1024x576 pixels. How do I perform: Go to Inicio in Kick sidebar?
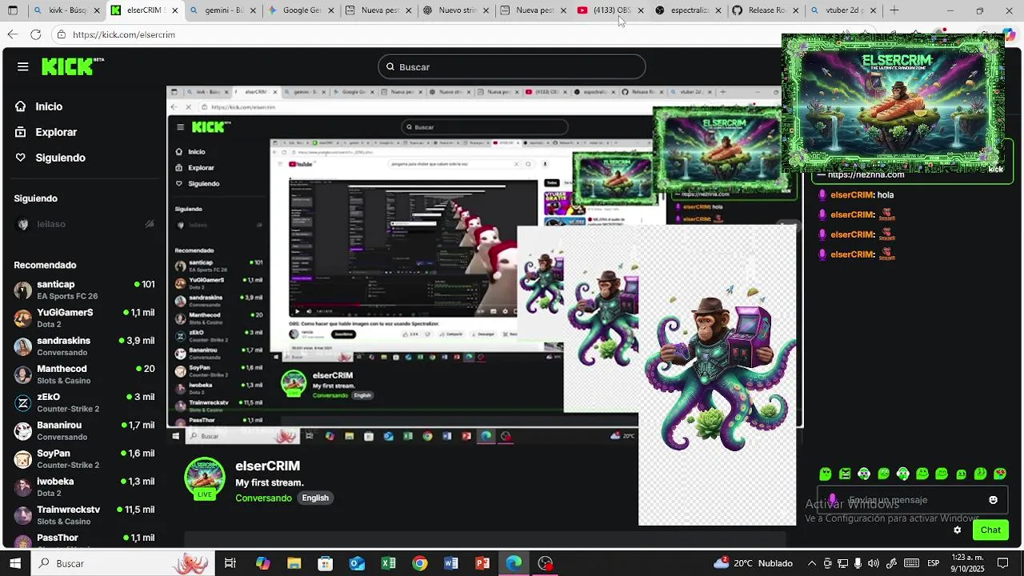click(38, 106)
